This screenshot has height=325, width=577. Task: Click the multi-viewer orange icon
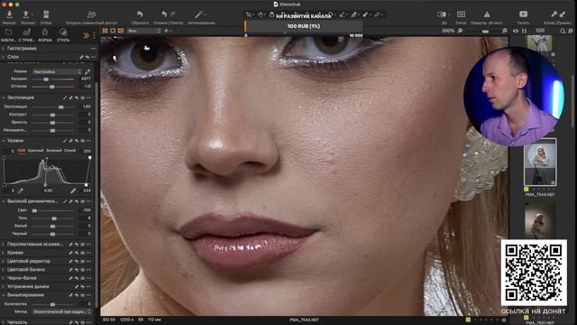[x=121, y=31]
